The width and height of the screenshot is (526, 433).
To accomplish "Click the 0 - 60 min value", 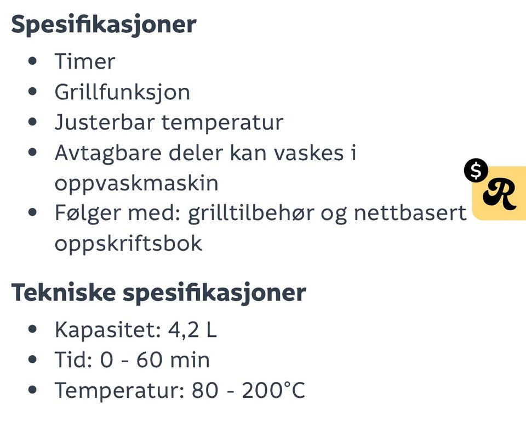I will click(155, 360).
